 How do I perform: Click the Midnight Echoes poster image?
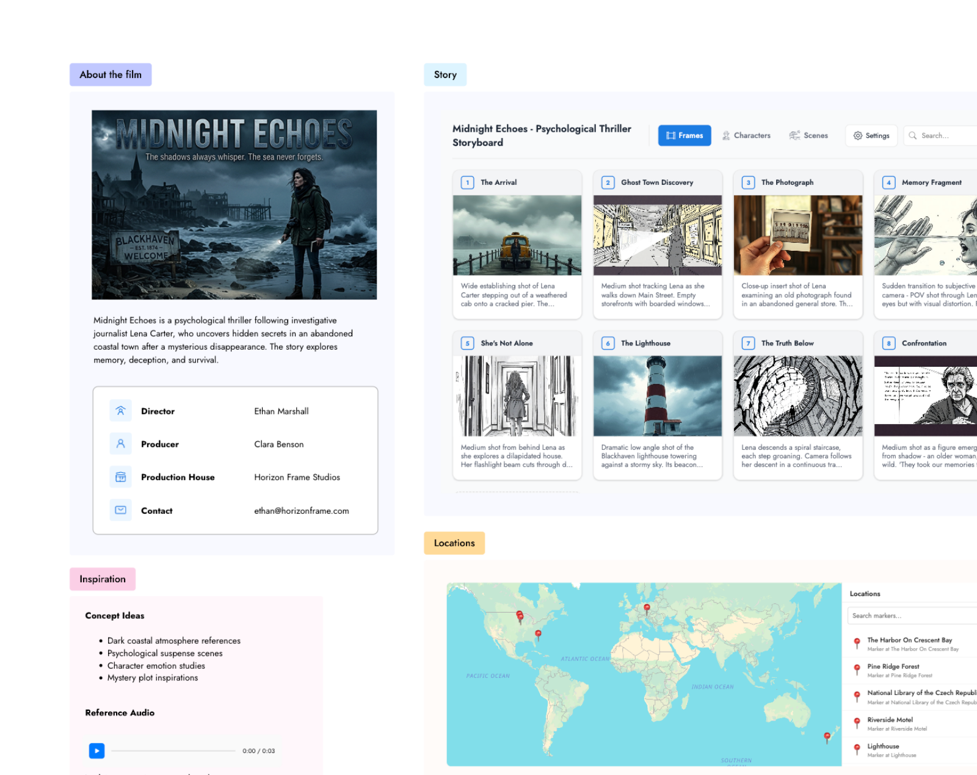(234, 205)
